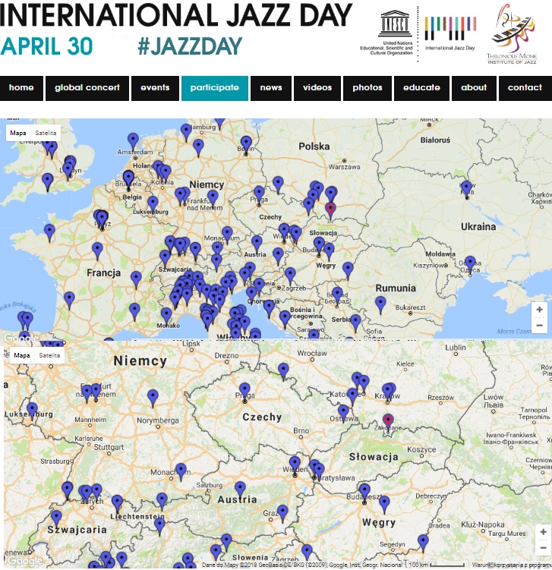Select the red marker on the upper map
552x570 pixels.
[x=330, y=209]
